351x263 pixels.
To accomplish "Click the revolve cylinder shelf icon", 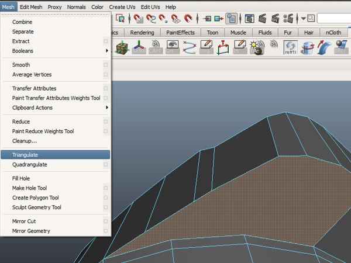I will click(308, 49).
